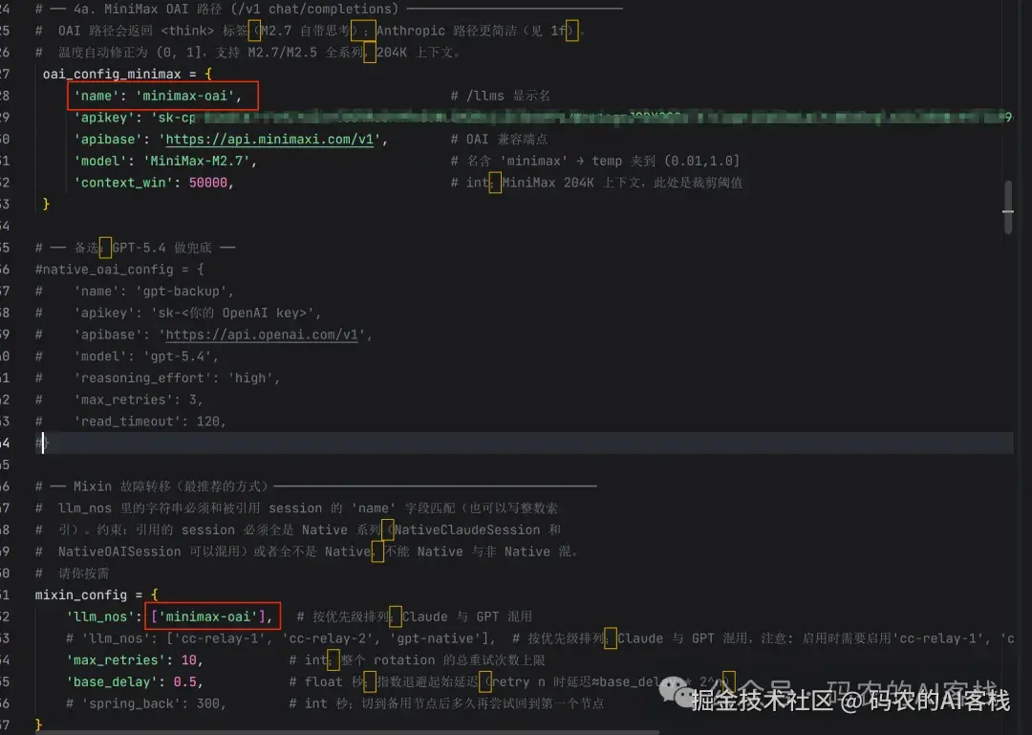This screenshot has width=1032, height=735.
Task: Click the '# OAI 兼容端点' comment
Action: [499, 139]
